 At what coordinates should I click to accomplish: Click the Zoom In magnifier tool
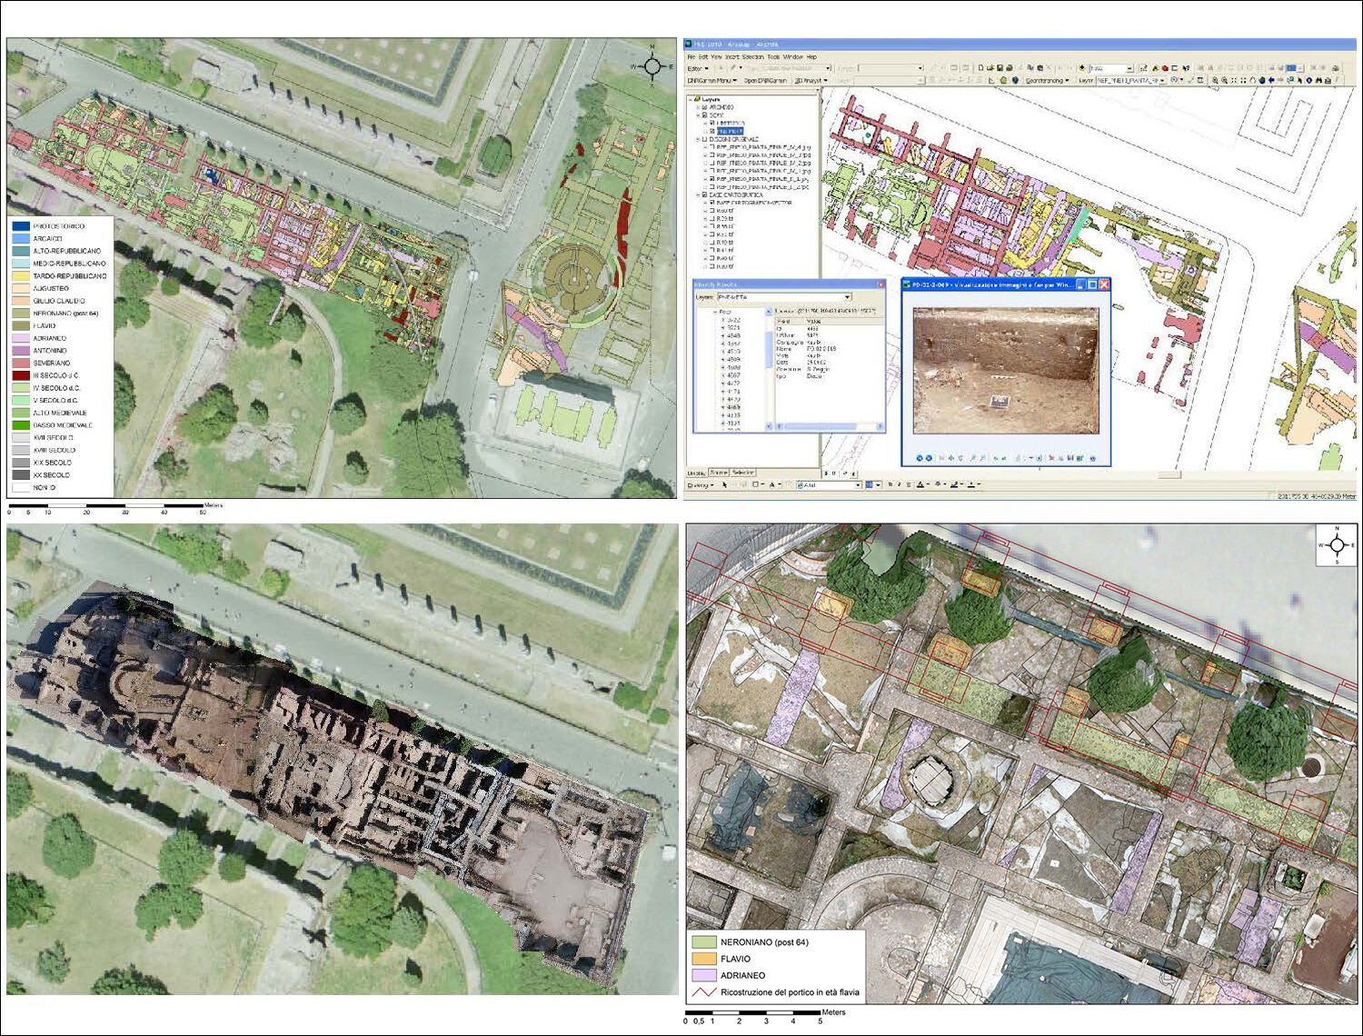point(1215,81)
